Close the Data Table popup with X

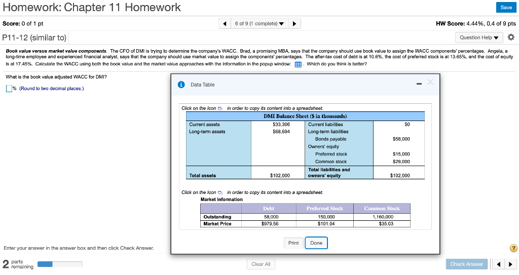(430, 82)
